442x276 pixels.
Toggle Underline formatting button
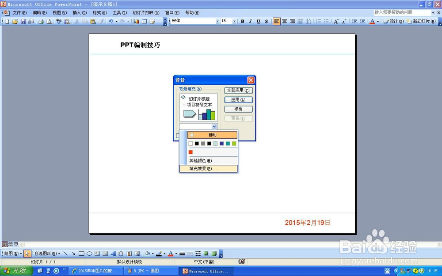click(x=258, y=21)
